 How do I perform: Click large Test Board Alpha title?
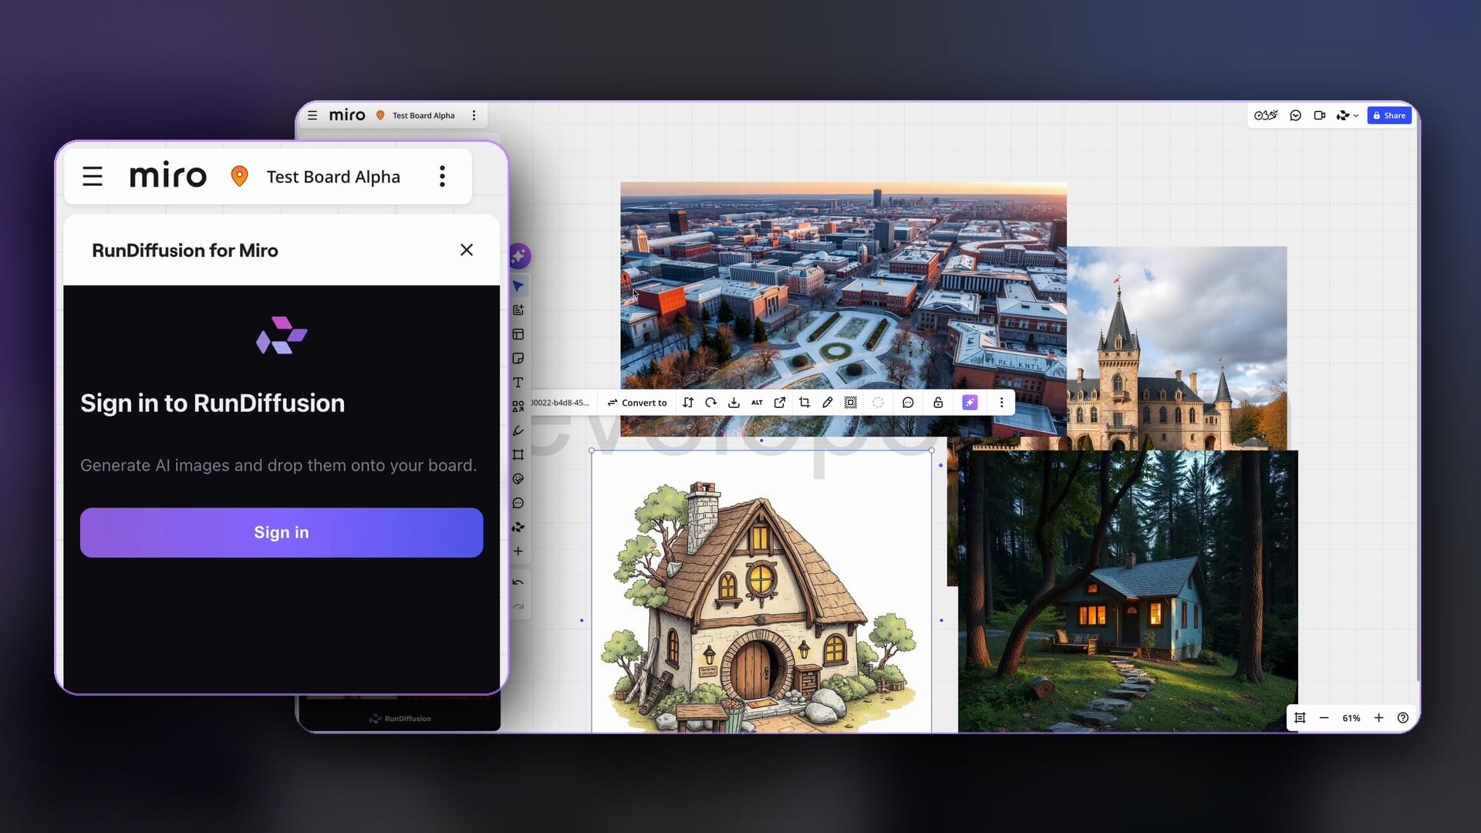coord(333,177)
